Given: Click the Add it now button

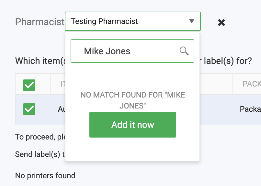Looking at the screenshot, I should pyautogui.click(x=133, y=125).
